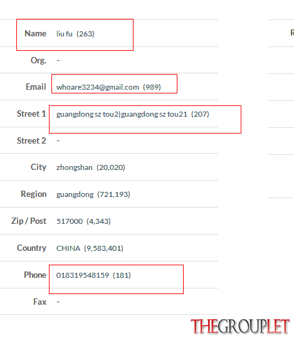Viewport: 294px width, 338px height.
Task: Click the 'Region' field label
Action: pyautogui.click(x=34, y=194)
